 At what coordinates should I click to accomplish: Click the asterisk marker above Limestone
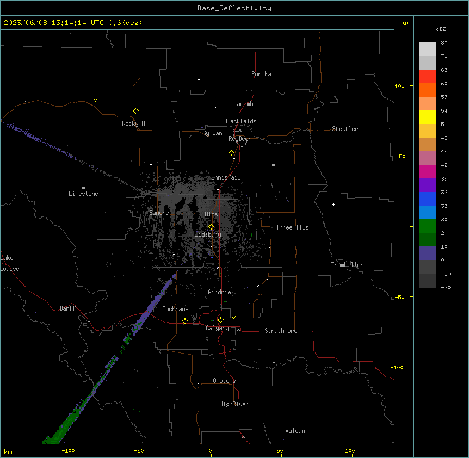pos(83,188)
